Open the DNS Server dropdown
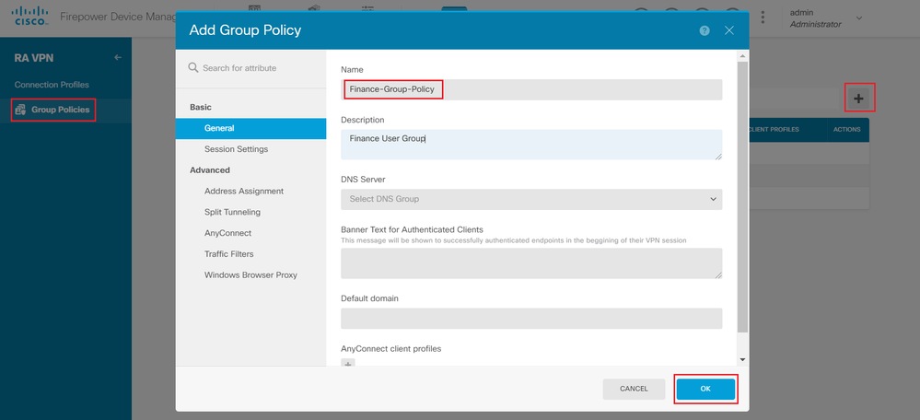Image resolution: width=920 pixels, height=420 pixels. point(531,199)
